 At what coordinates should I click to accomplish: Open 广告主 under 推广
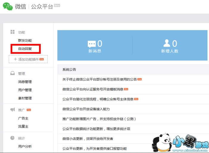click(23, 118)
